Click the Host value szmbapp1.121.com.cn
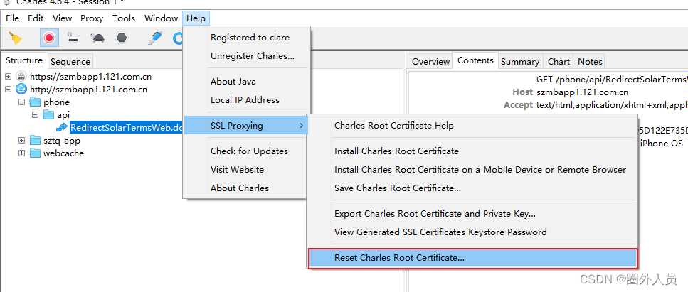 tap(582, 92)
